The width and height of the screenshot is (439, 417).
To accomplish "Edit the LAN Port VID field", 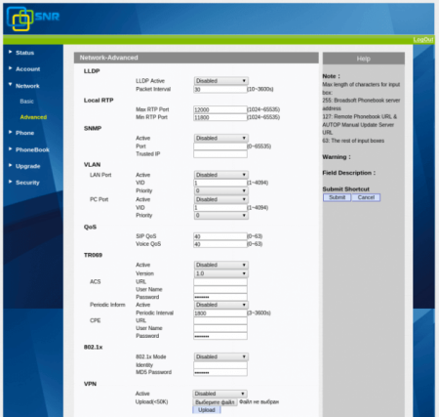I will [x=220, y=183].
